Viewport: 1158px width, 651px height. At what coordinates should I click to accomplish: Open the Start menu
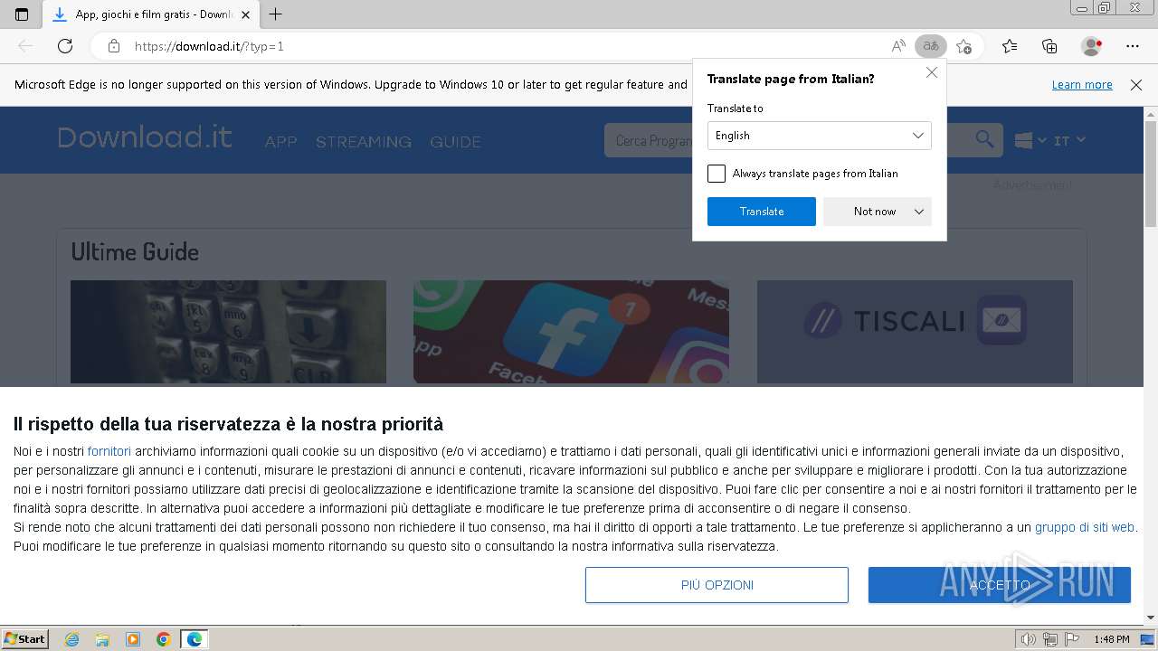point(25,639)
